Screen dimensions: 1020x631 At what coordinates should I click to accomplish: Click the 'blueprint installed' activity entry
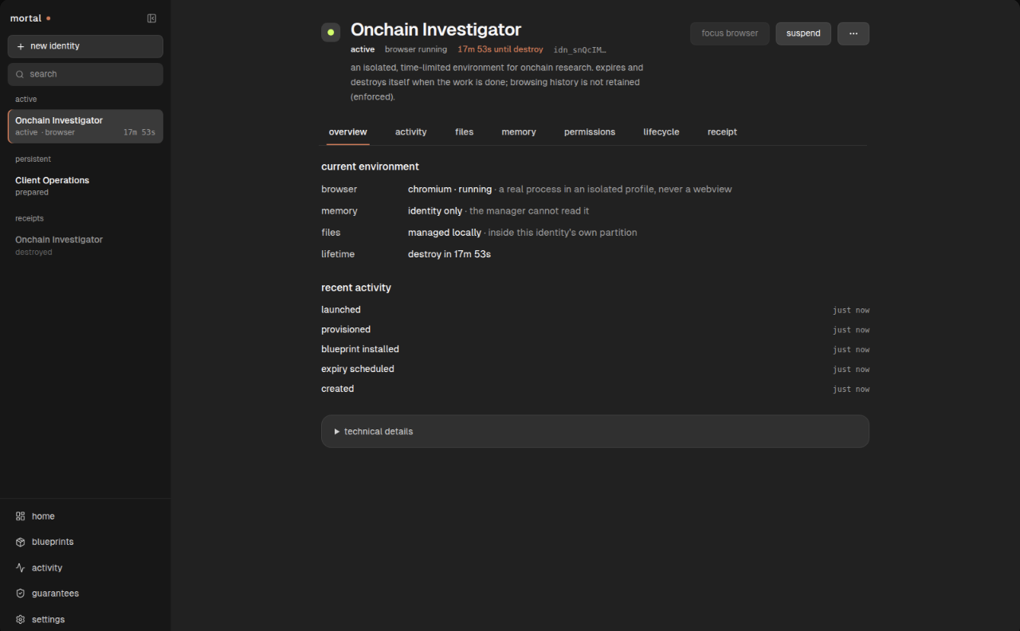click(360, 350)
